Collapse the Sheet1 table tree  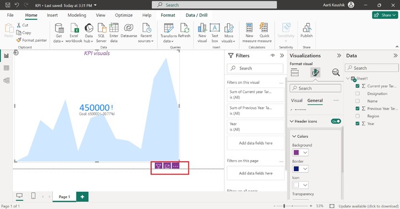[x=348, y=78]
